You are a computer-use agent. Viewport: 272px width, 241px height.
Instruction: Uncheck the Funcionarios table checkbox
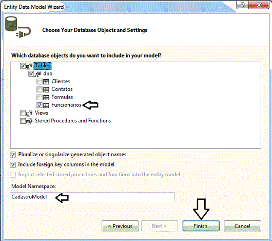click(x=40, y=105)
